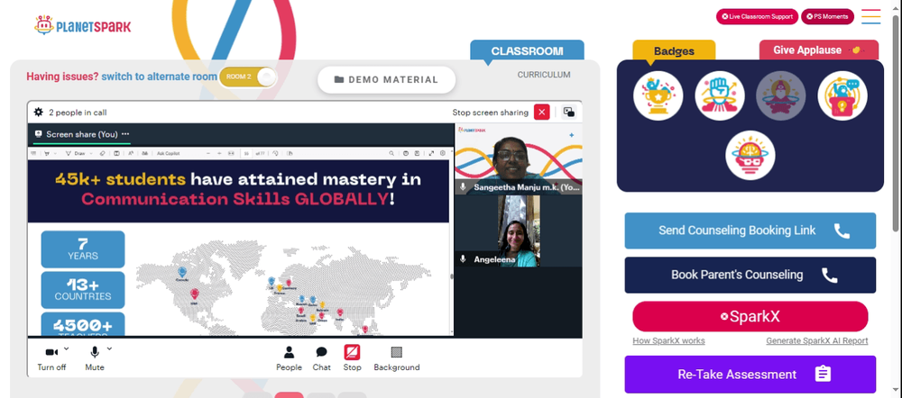Expand camera options chevron

(x=66, y=348)
